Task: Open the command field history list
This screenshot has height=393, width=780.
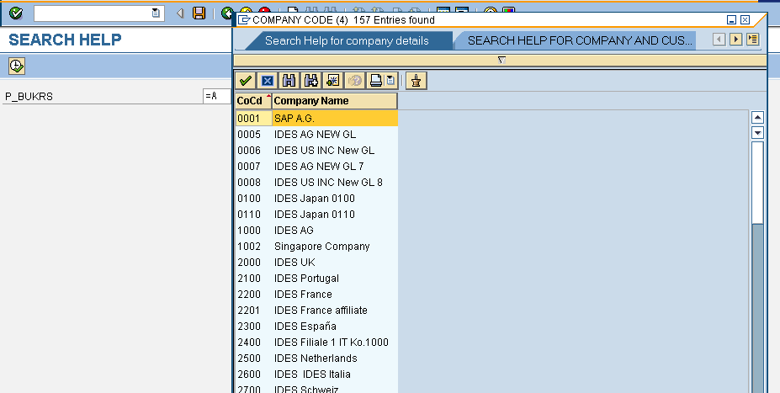Action: point(156,13)
